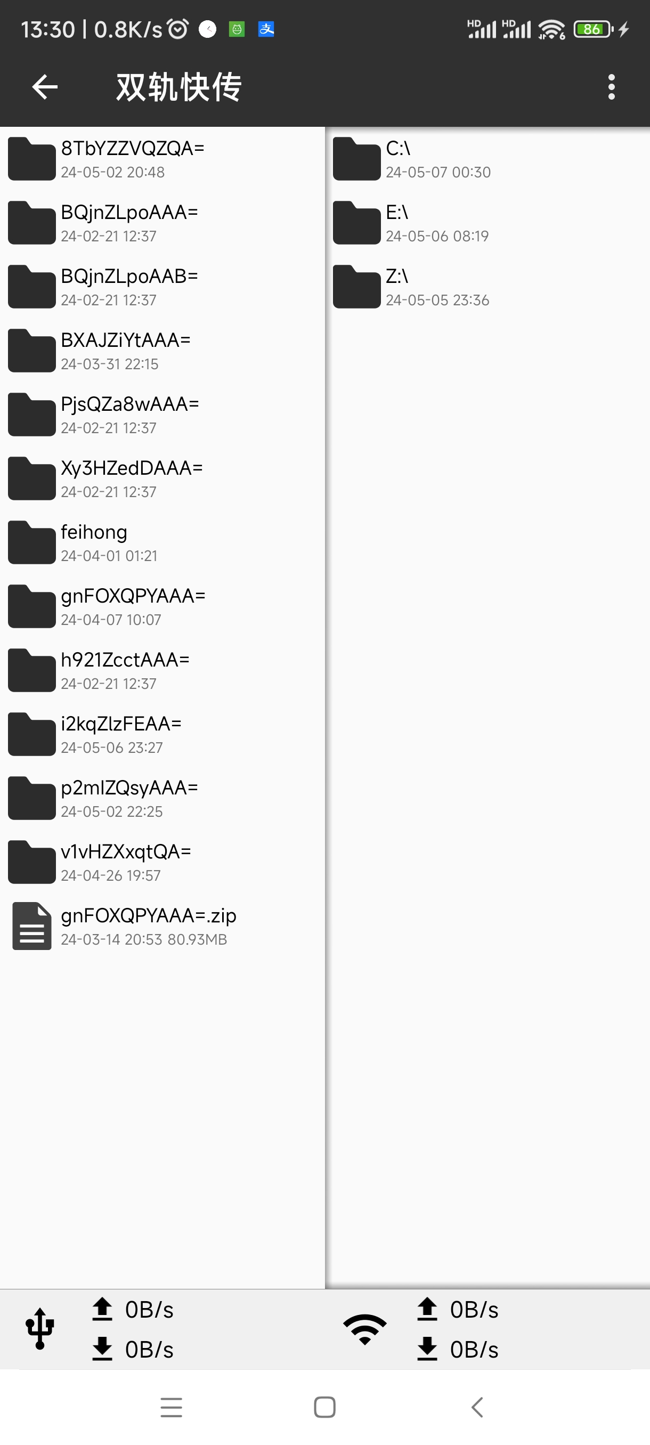Viewport: 650px width, 1445px height.
Task: Tap the folder icon next to feihong
Action: (32, 542)
